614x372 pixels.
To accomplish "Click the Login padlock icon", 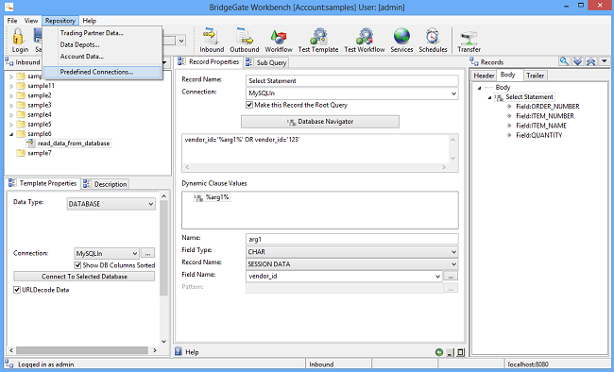I will click(19, 37).
